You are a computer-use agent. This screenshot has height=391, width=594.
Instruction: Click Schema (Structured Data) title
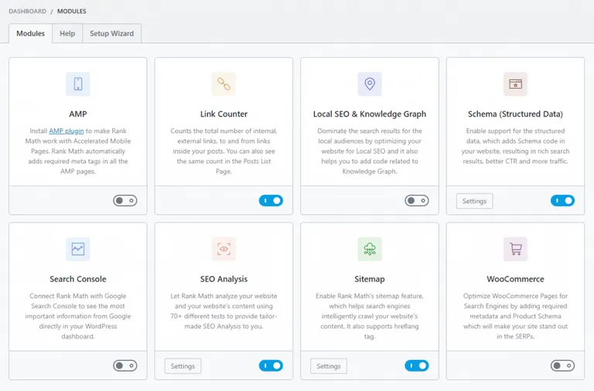516,114
